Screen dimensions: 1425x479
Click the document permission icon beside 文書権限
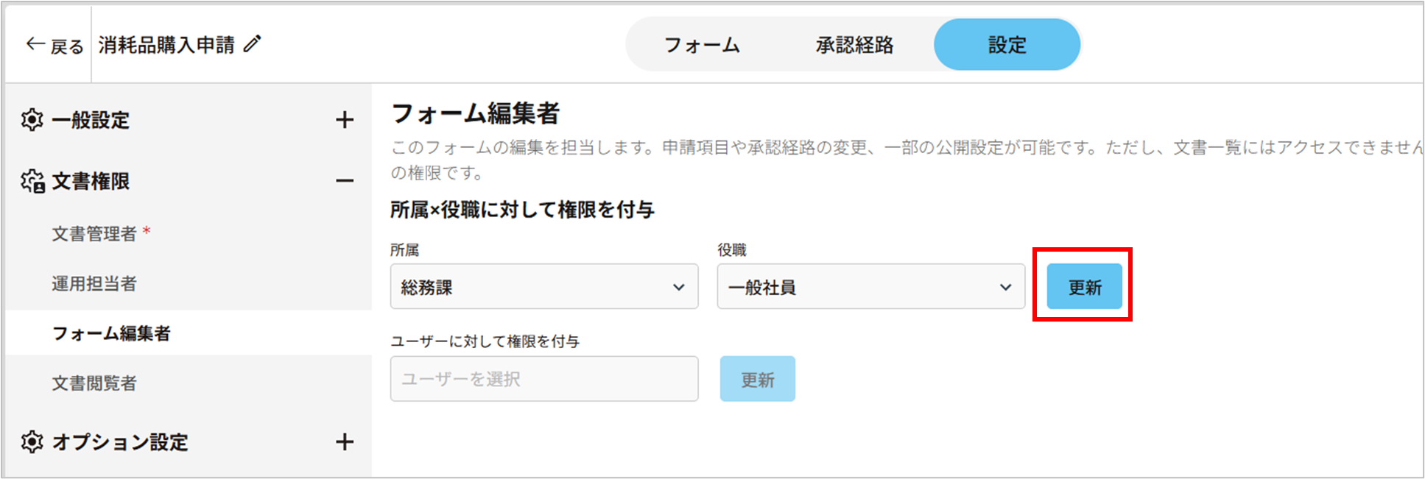33,181
